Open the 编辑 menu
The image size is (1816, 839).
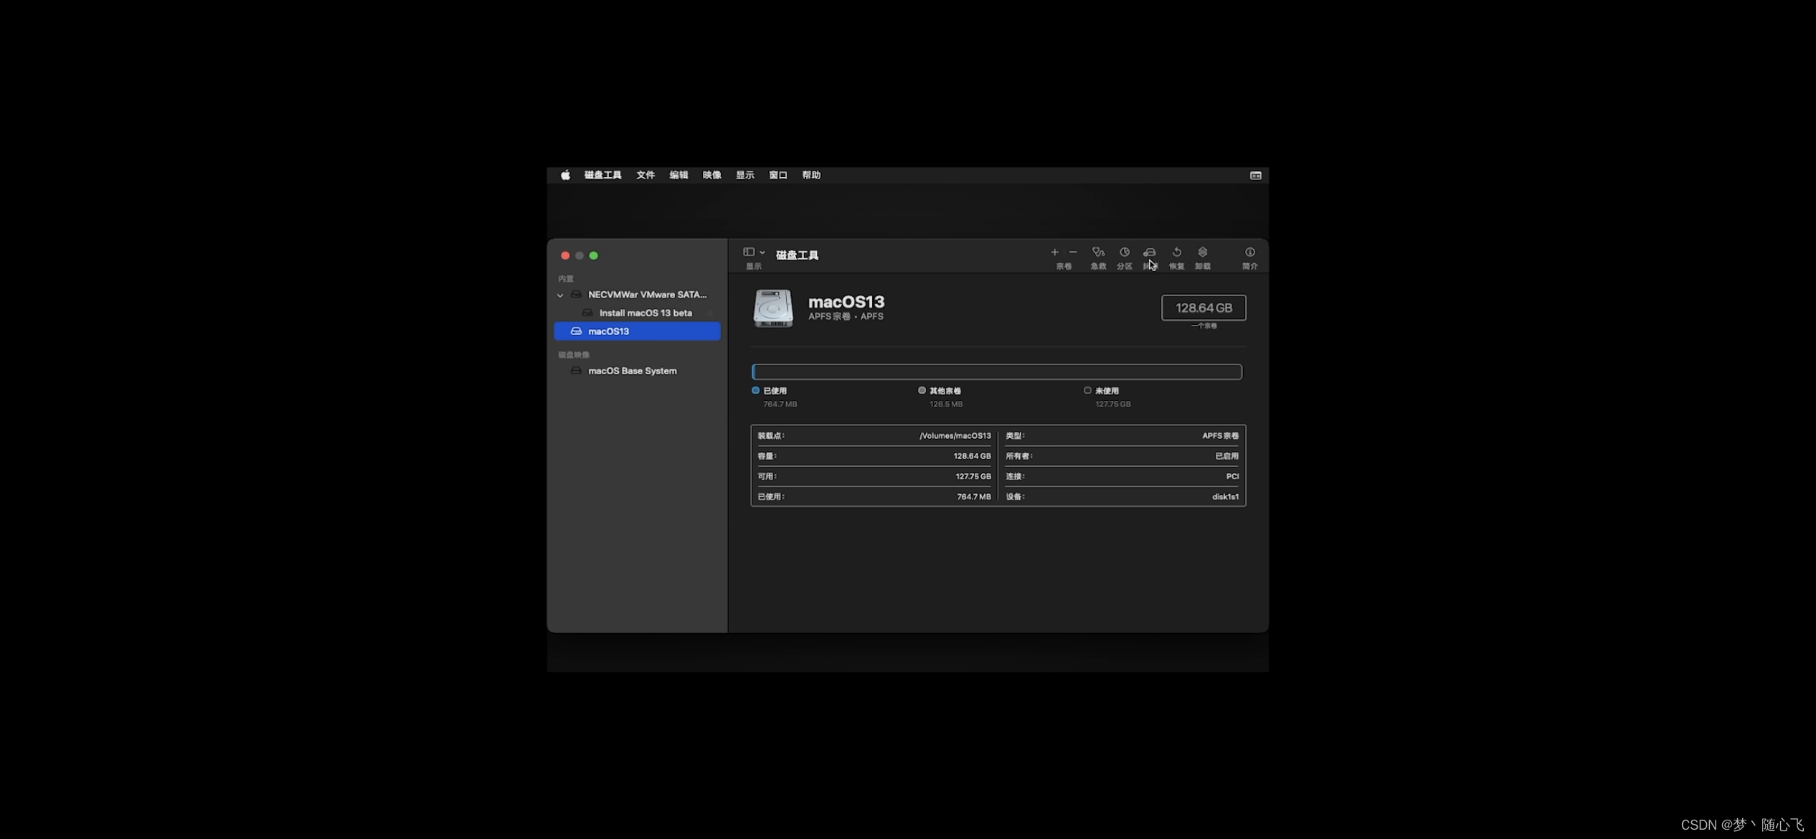678,175
